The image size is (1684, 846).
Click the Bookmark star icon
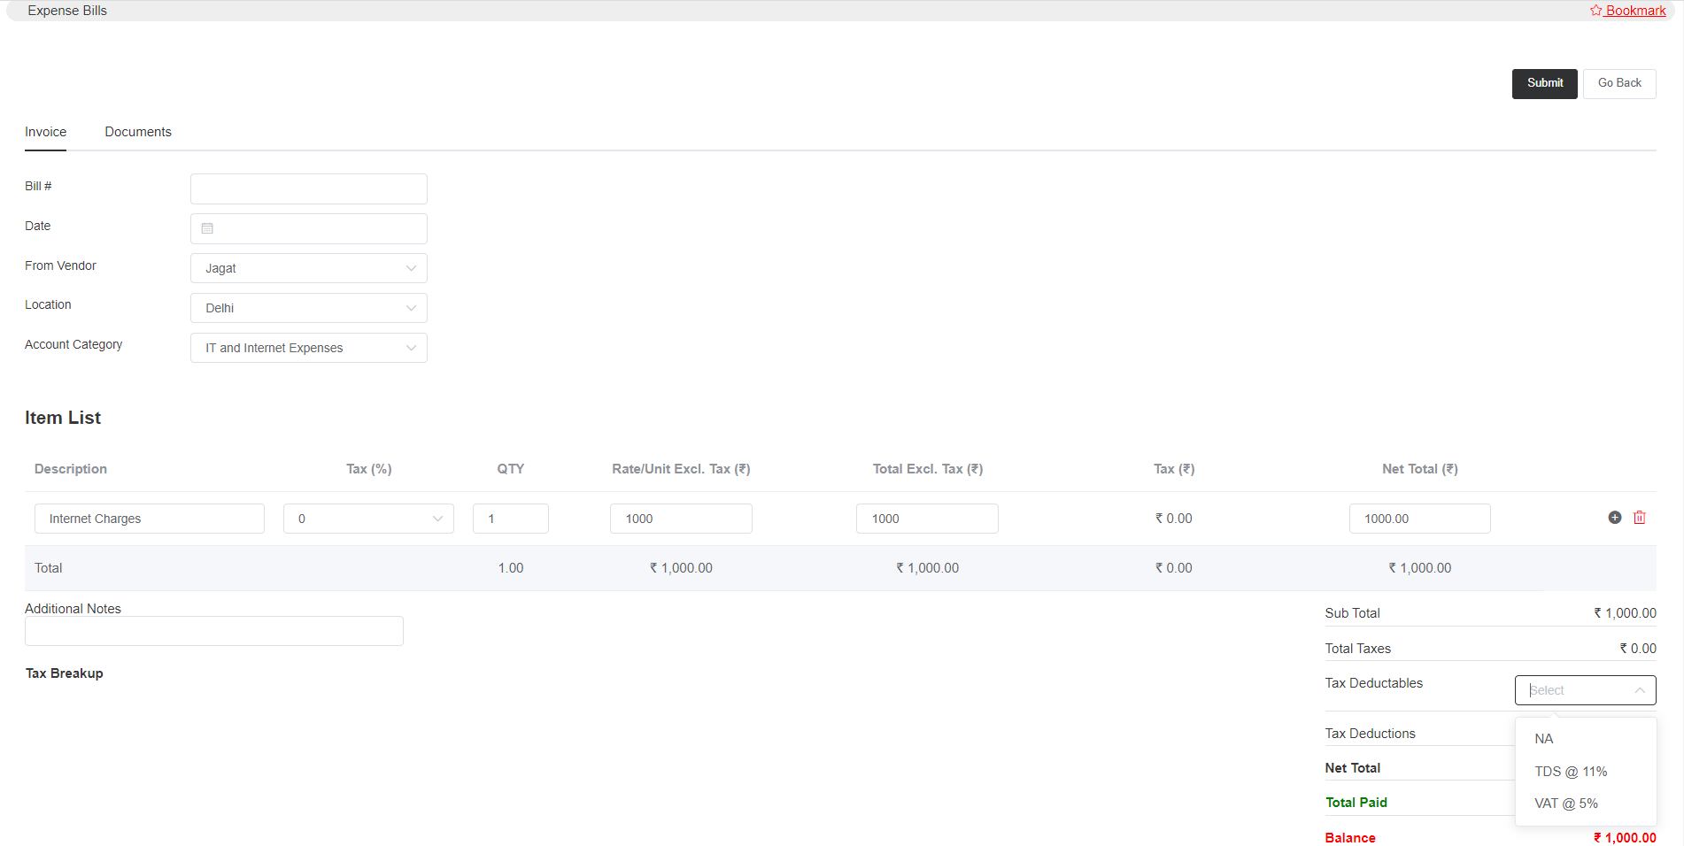click(x=1595, y=10)
